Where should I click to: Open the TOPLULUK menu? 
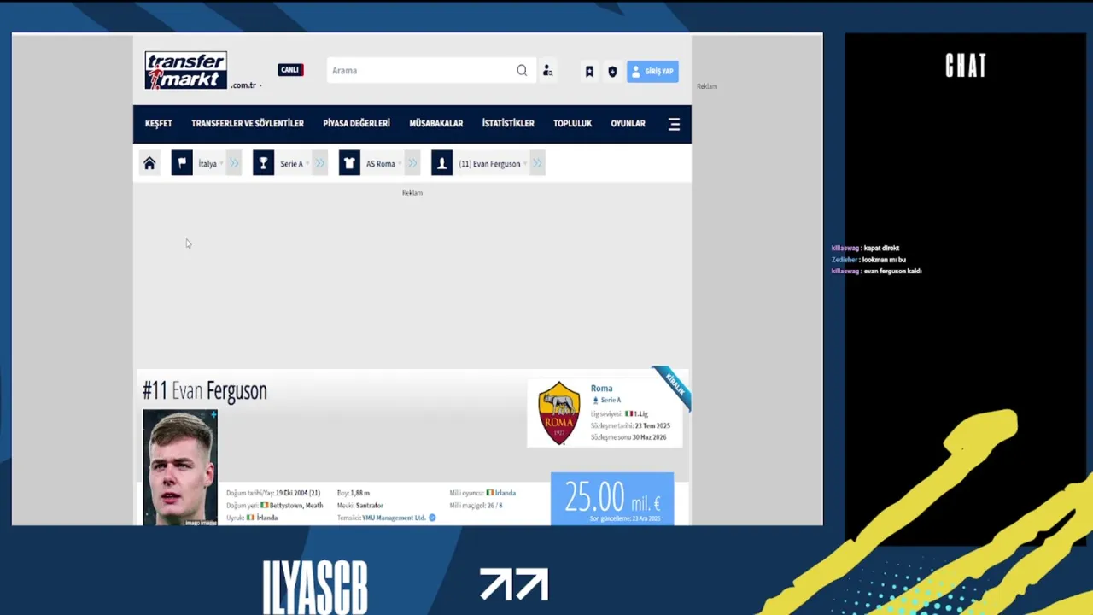coord(572,124)
